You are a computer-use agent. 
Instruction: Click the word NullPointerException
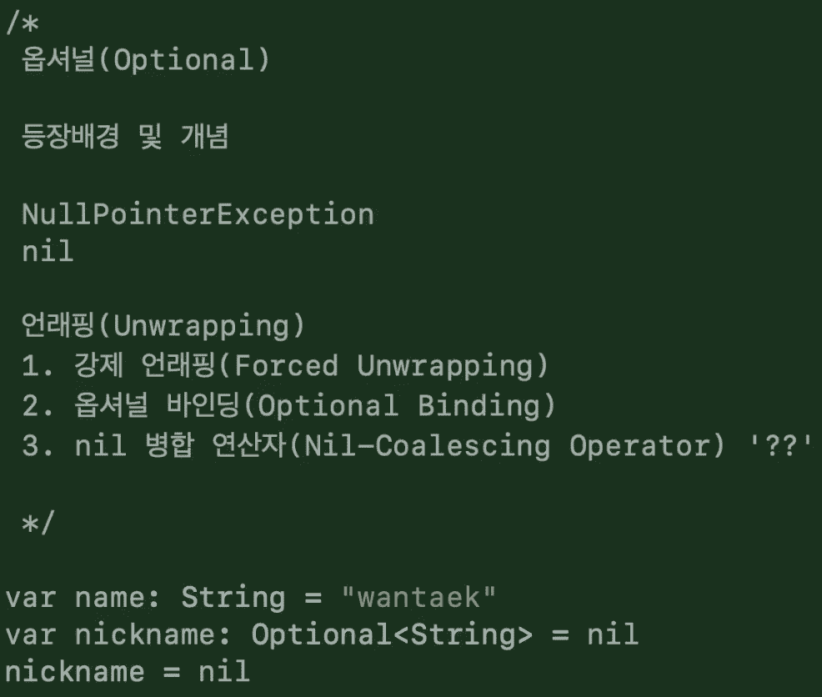pos(198,214)
